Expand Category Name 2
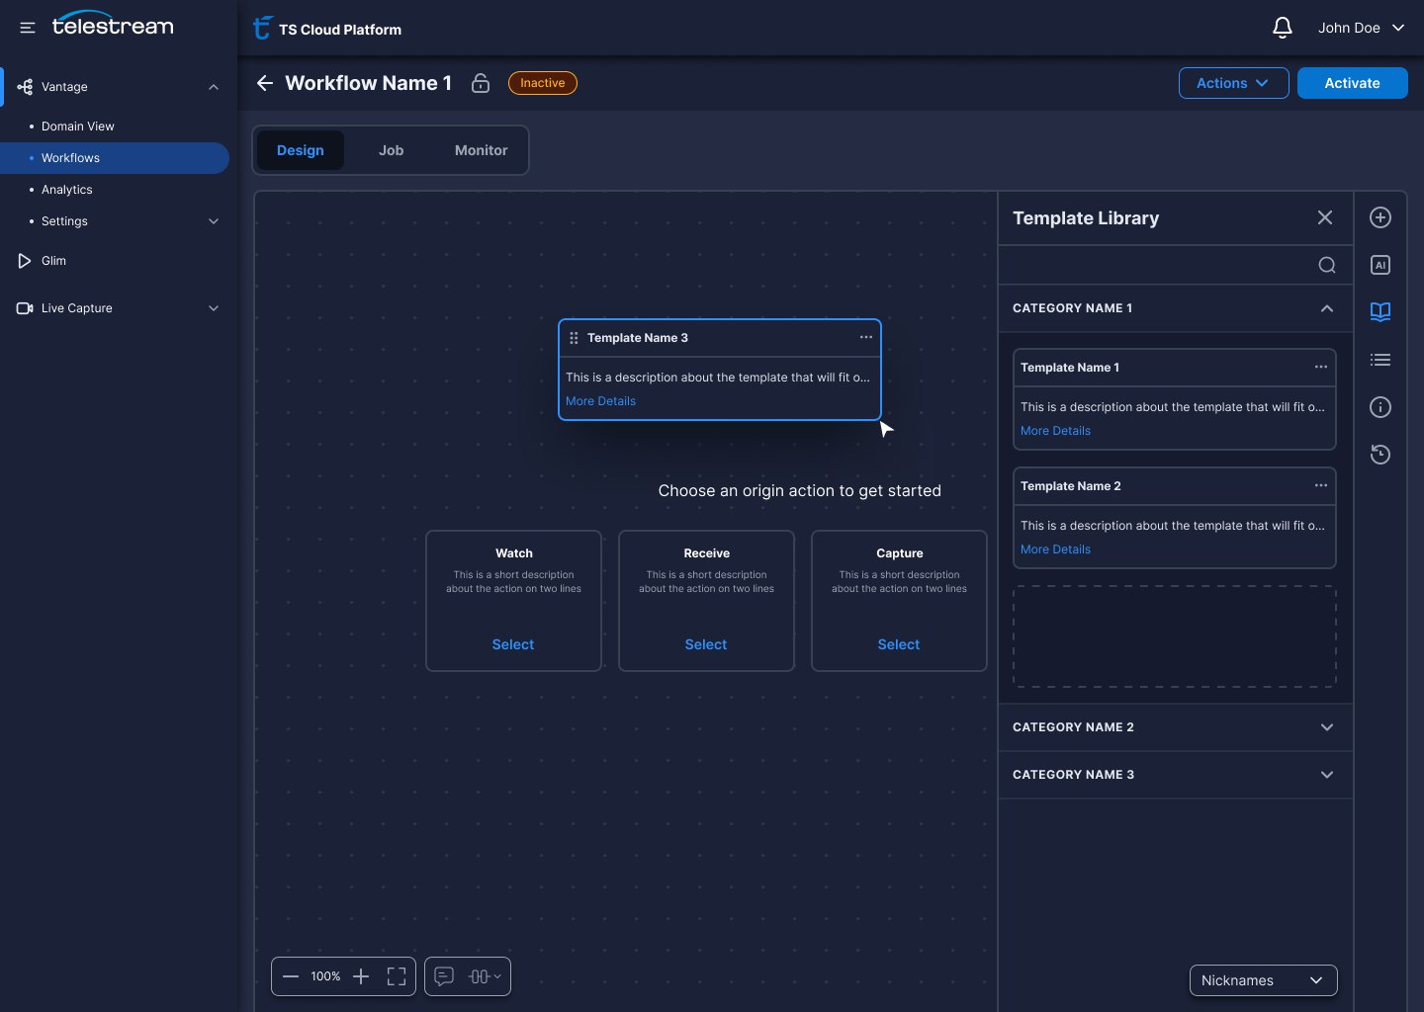Image resolution: width=1424 pixels, height=1012 pixels. pos(1327,727)
